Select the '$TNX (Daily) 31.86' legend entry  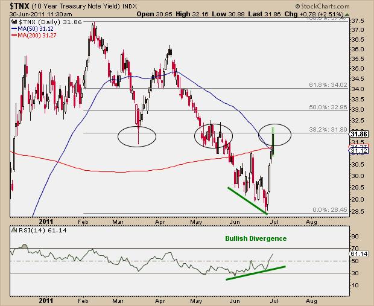(x=50, y=22)
